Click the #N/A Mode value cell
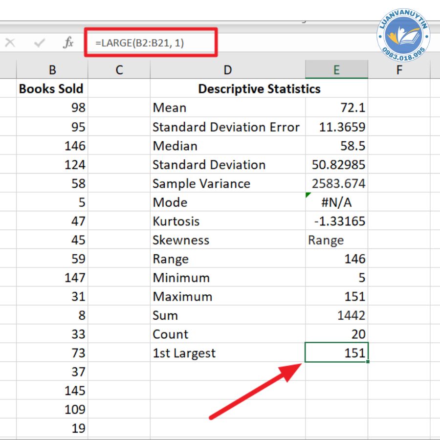 tap(336, 202)
